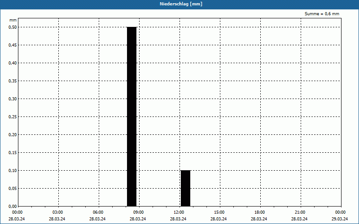Click the 0,35 y-axis value
This screenshot has height=224, width=359.
(13, 81)
